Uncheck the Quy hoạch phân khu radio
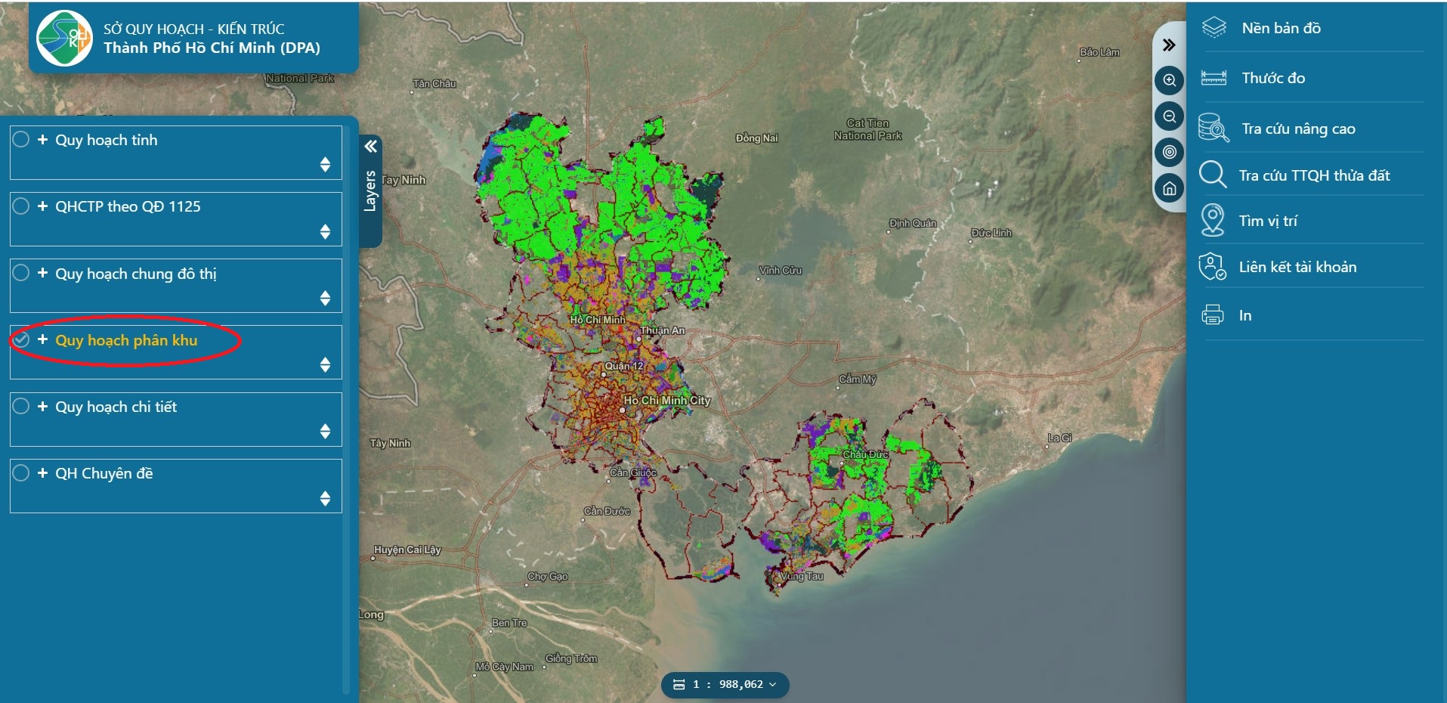1447x703 pixels. click(21, 339)
